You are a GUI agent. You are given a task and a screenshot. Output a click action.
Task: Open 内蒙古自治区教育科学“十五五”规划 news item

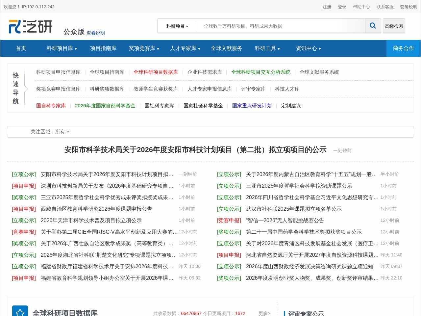click(x=311, y=174)
